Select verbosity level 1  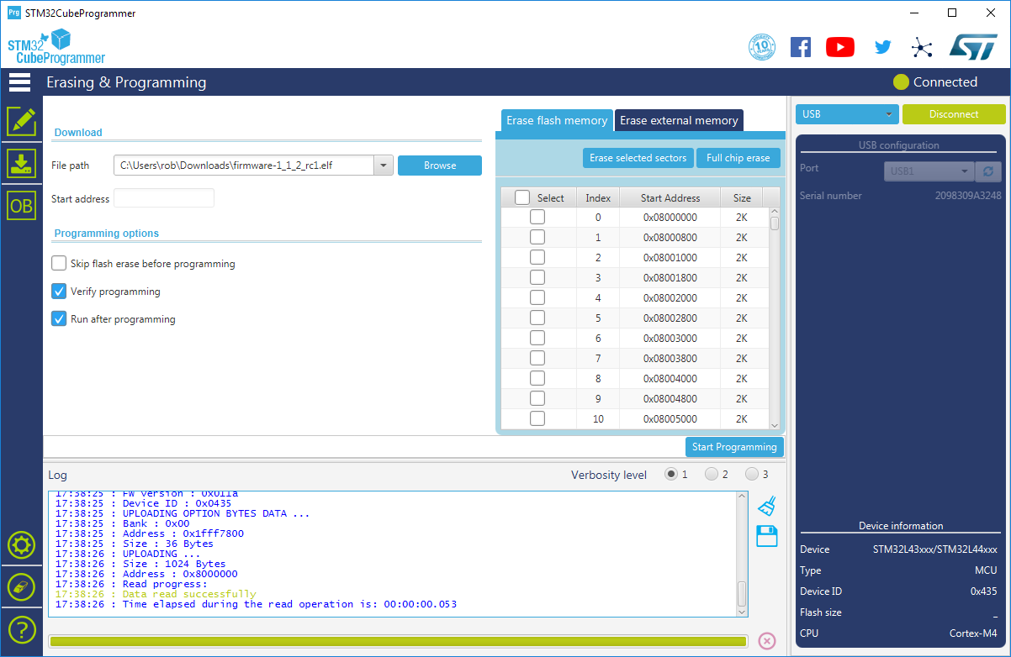[x=671, y=475]
